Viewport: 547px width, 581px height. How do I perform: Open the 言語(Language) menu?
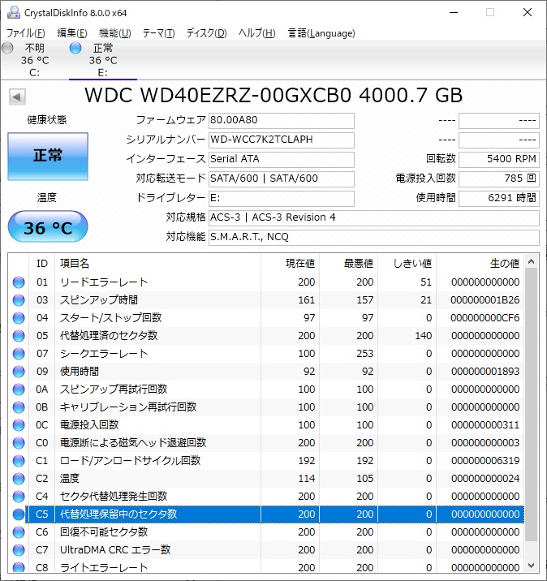(321, 33)
